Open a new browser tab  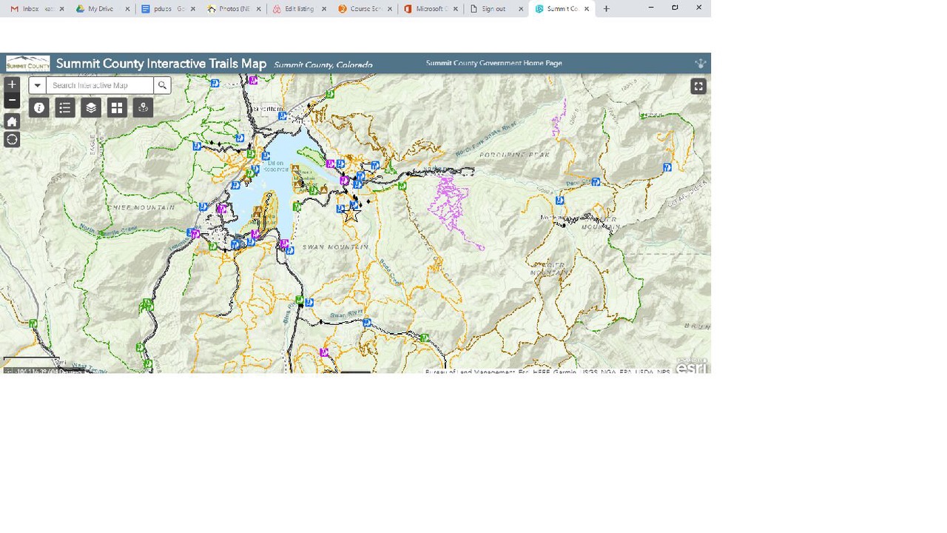coord(606,9)
